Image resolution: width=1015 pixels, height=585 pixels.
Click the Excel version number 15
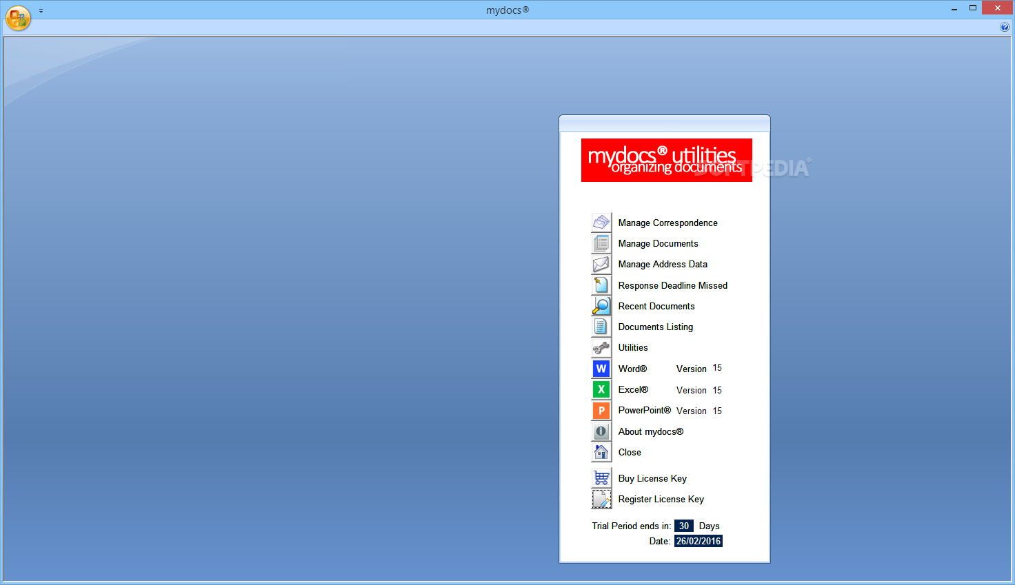(717, 390)
